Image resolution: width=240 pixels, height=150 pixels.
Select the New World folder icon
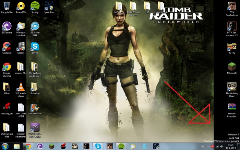(161, 8)
